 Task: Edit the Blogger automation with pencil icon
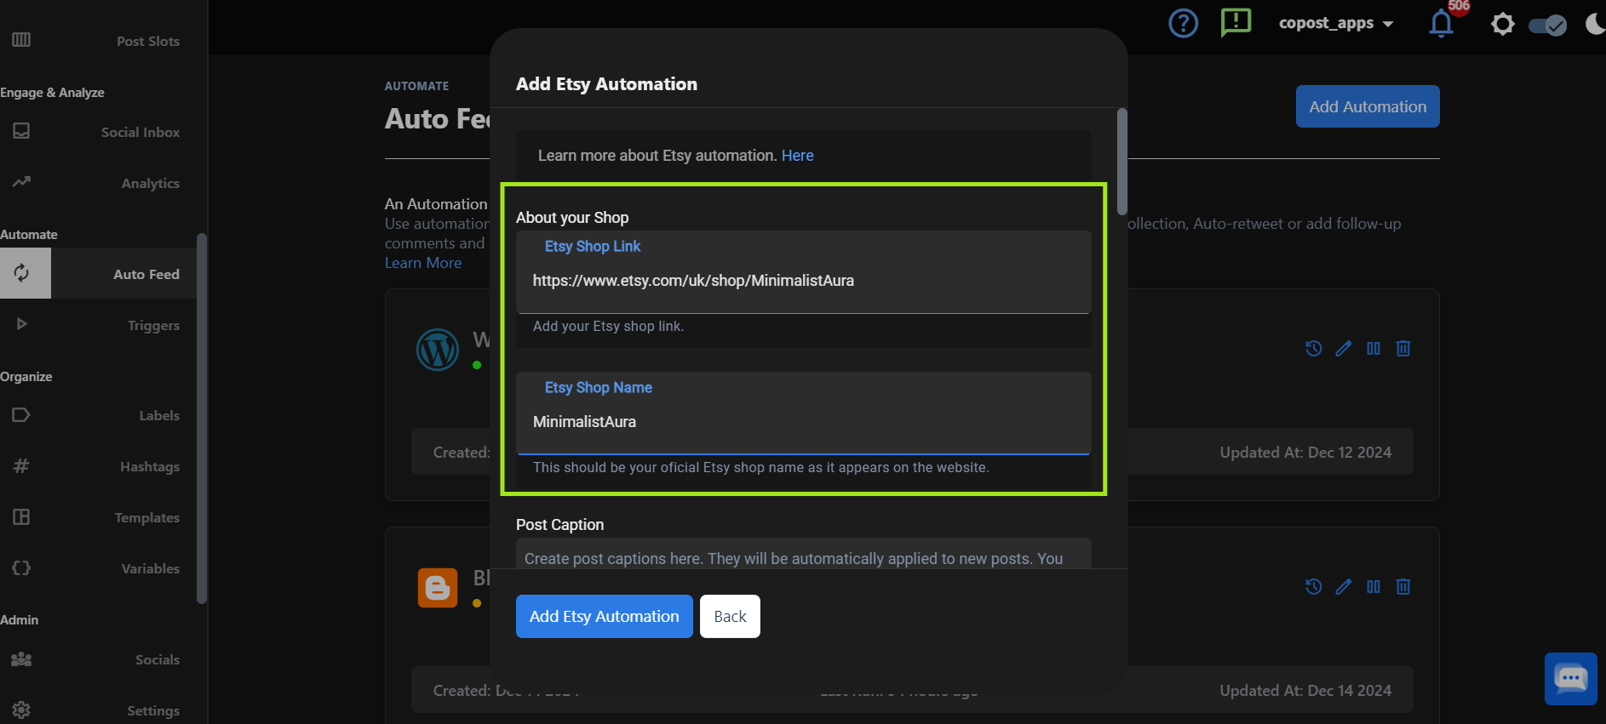[x=1344, y=586]
